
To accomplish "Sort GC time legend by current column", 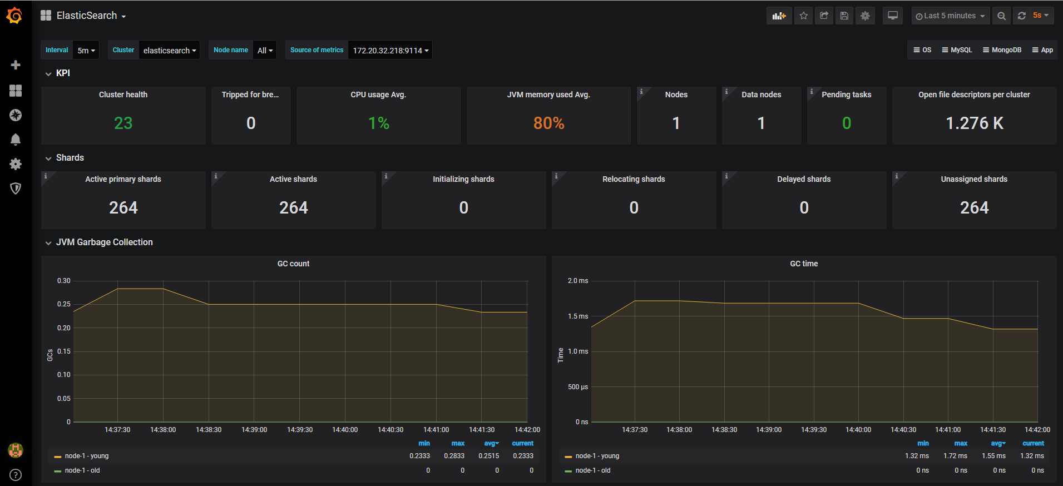I will click(1033, 443).
